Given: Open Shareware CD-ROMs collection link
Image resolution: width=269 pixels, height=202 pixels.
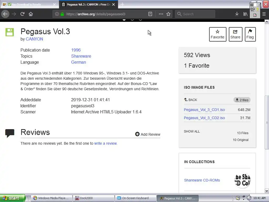Looking at the screenshot, I should coord(202,180).
